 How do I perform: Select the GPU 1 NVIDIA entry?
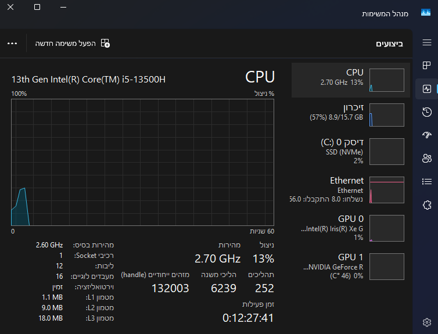[350, 267]
